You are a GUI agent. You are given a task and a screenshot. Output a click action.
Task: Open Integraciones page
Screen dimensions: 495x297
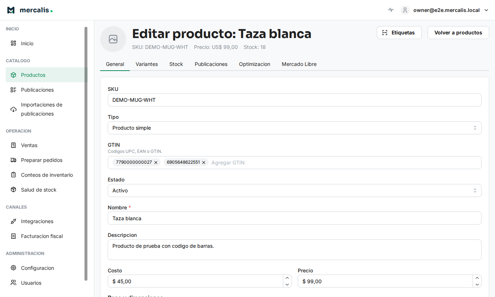pyautogui.click(x=46, y=221)
